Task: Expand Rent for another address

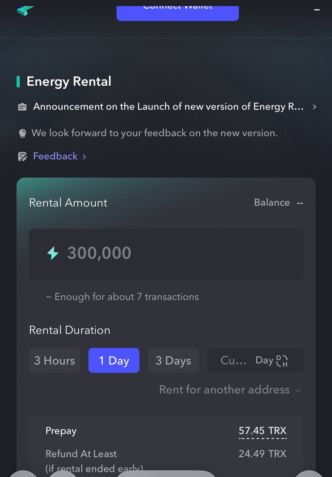Action: pos(230,390)
